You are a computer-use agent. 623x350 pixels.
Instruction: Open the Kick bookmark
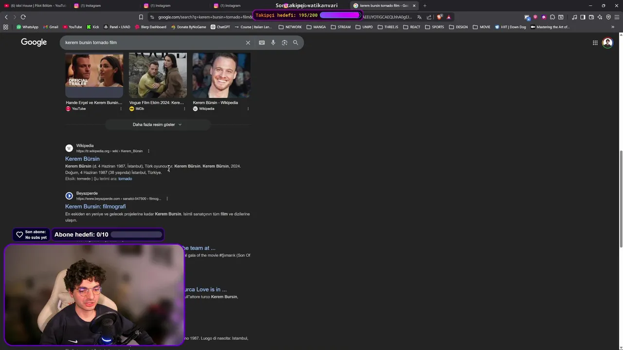point(92,27)
